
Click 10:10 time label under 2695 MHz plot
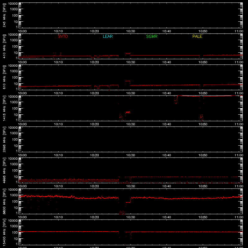58,155
